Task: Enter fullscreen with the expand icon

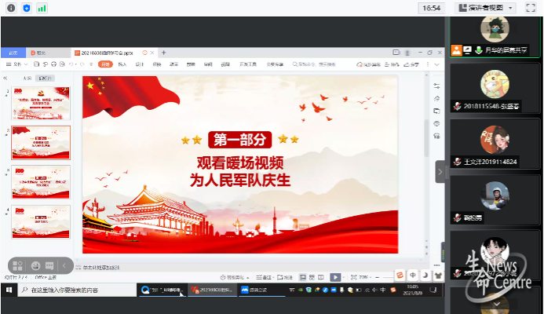Action: click(x=531, y=8)
